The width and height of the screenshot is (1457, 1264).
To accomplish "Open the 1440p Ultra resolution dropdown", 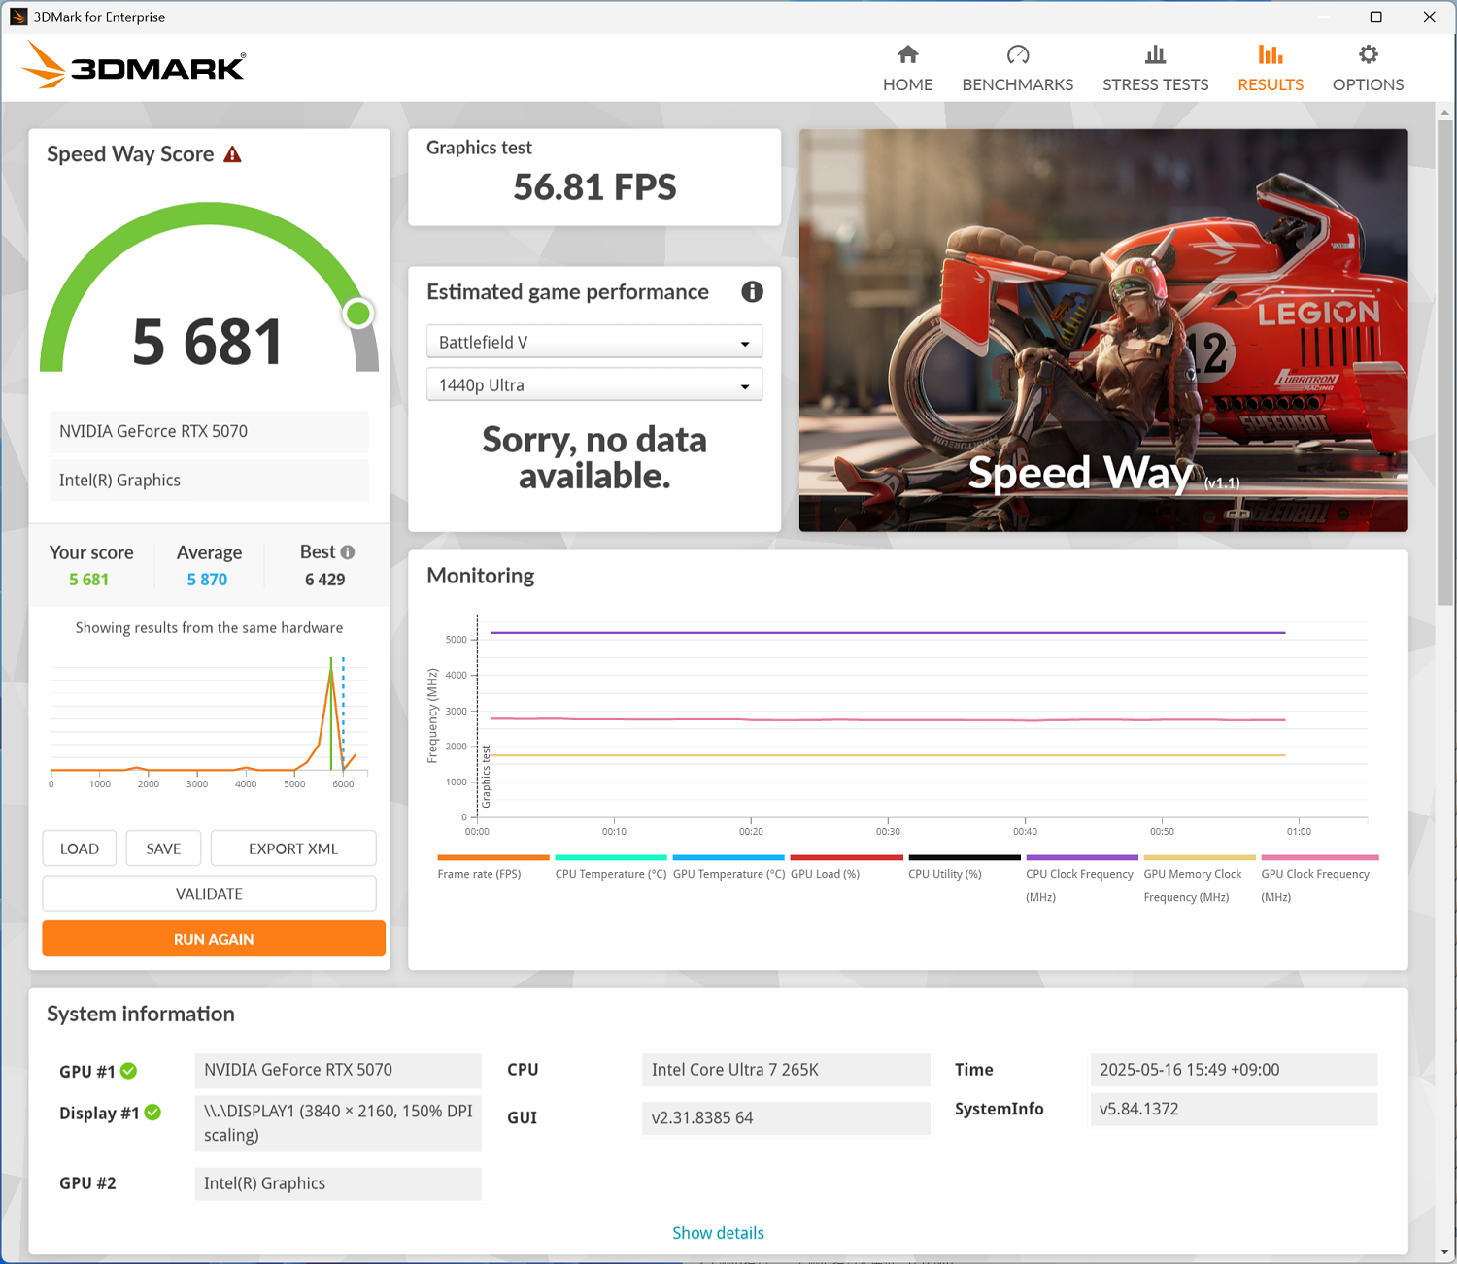I will click(594, 384).
